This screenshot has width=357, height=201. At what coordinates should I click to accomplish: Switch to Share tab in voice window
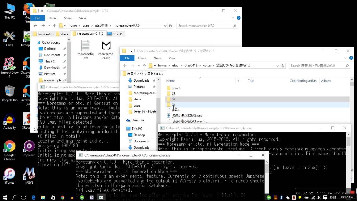coord(157,58)
